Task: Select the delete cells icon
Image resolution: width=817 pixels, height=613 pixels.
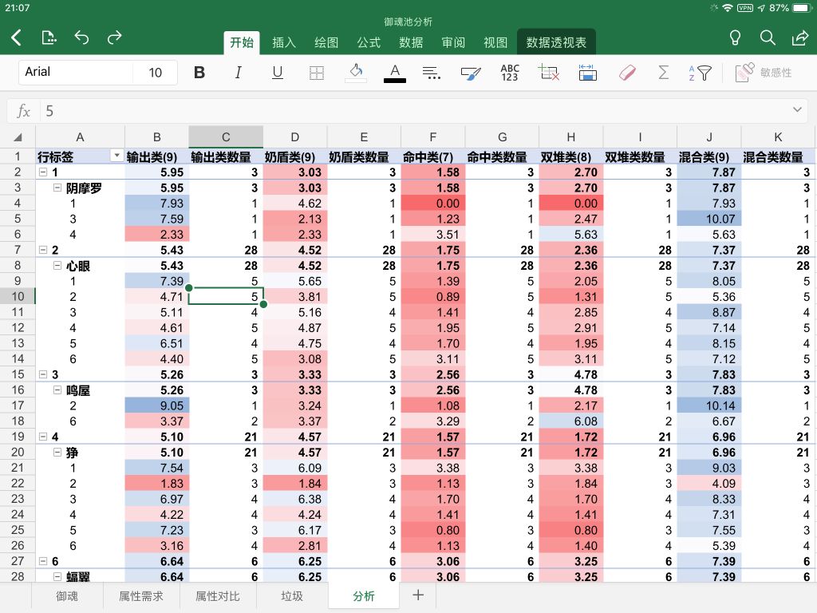Action: click(548, 73)
